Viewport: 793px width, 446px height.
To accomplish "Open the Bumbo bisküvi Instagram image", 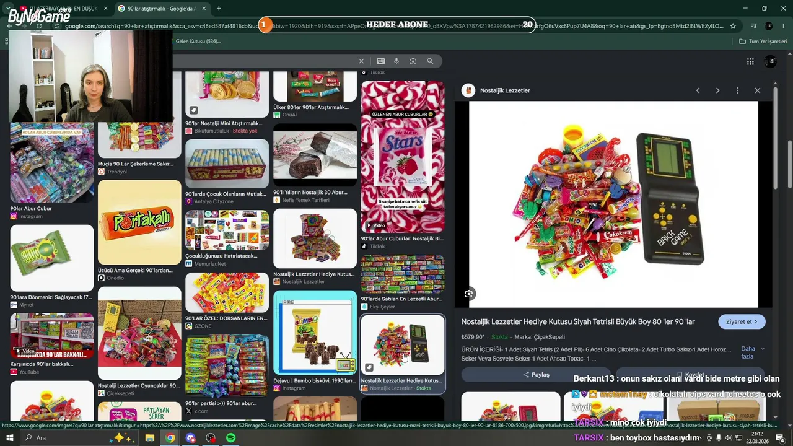I will [315, 333].
